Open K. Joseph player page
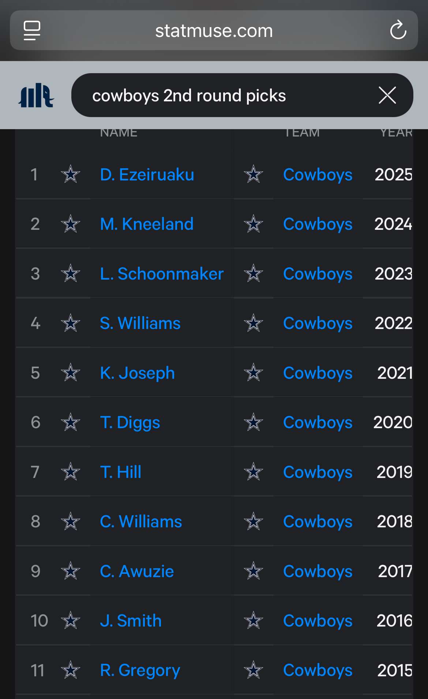The height and width of the screenshot is (699, 428). (x=137, y=373)
